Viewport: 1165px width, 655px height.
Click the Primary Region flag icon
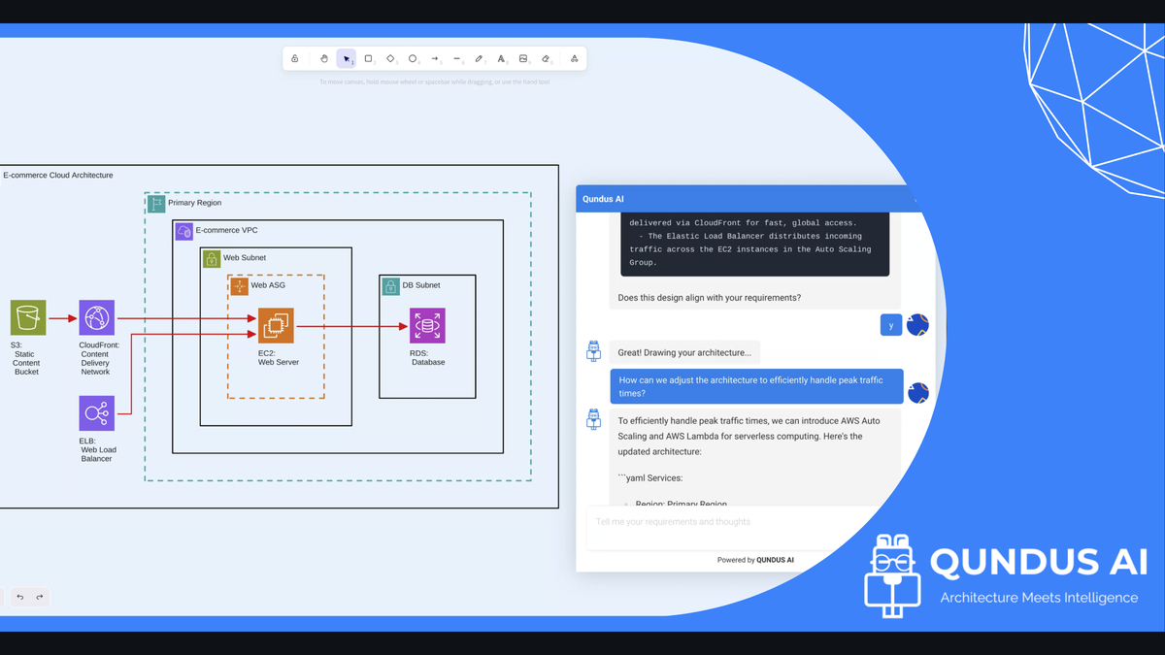pyautogui.click(x=156, y=204)
